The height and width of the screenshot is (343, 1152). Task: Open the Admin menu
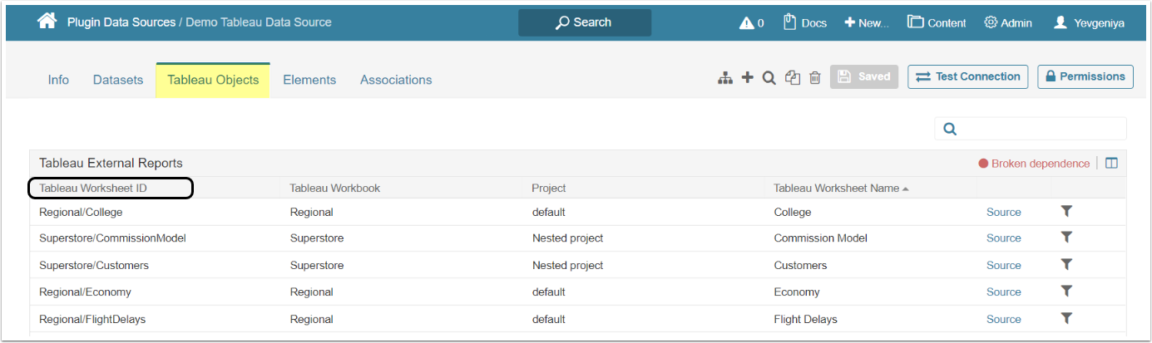click(x=1008, y=22)
